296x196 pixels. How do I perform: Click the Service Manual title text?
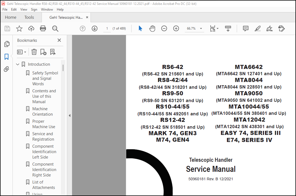tap(211, 169)
